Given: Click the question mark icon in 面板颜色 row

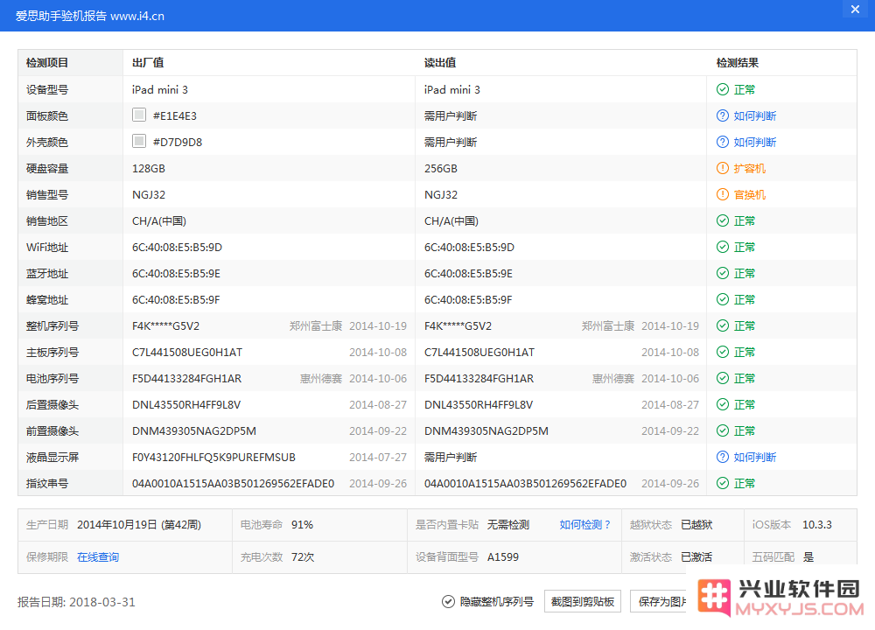Looking at the screenshot, I should point(722,115).
